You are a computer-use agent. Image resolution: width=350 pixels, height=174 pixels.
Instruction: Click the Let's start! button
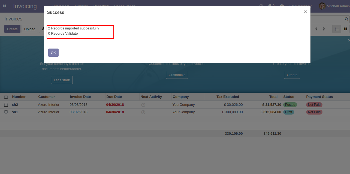pyautogui.click(x=62, y=80)
